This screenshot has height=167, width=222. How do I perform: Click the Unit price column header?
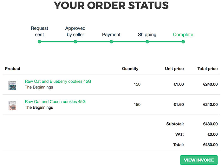pyautogui.click(x=174, y=68)
